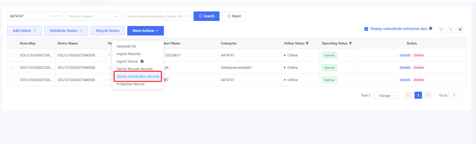
Task: Click the magnifier icon inside the device search field
Action: (x=187, y=16)
